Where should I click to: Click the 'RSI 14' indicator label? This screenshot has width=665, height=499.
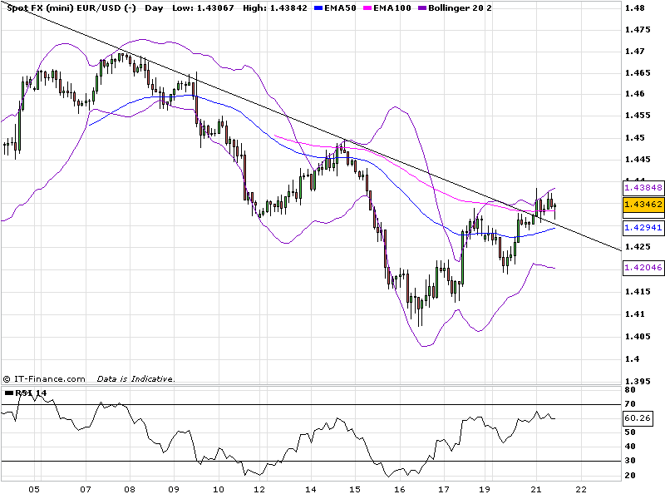click(31, 393)
